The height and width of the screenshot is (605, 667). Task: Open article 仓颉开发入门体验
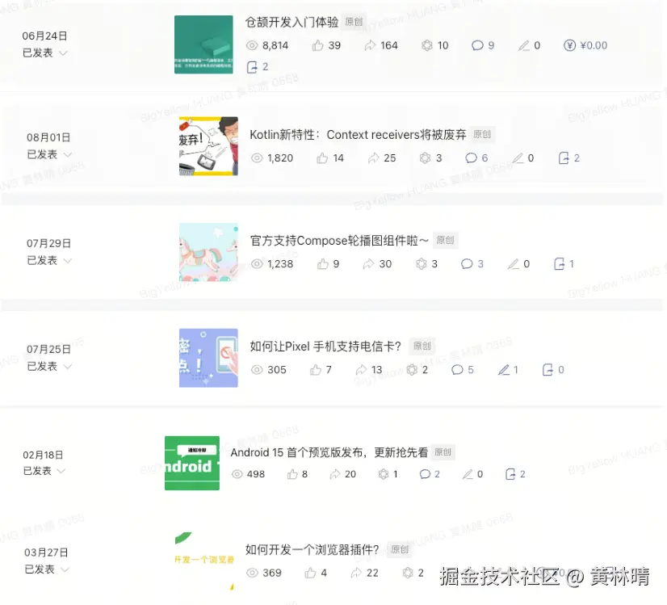(x=292, y=22)
